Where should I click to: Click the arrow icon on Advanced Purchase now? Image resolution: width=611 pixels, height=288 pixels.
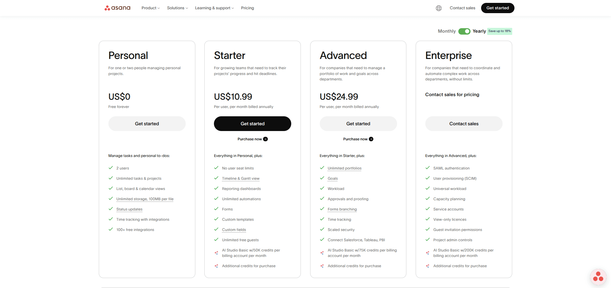point(371,139)
